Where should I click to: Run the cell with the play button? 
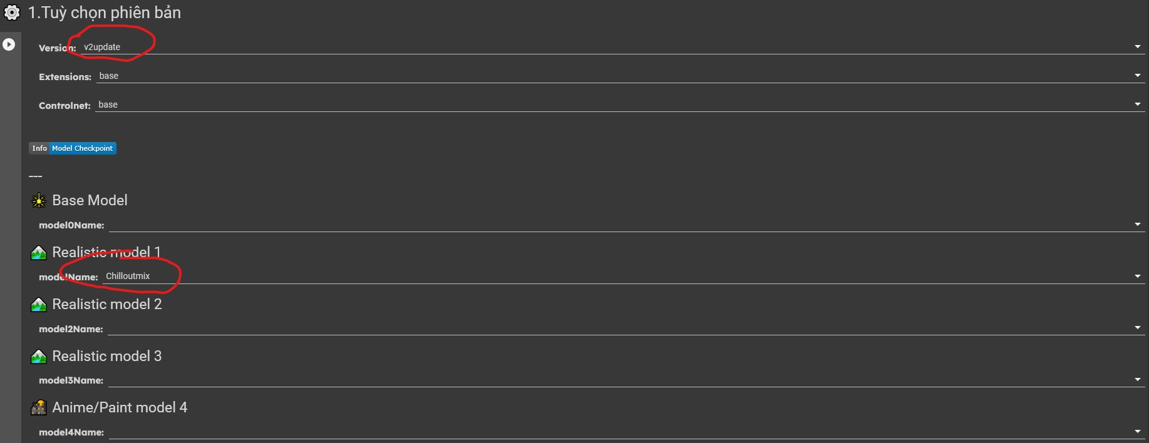tap(9, 44)
